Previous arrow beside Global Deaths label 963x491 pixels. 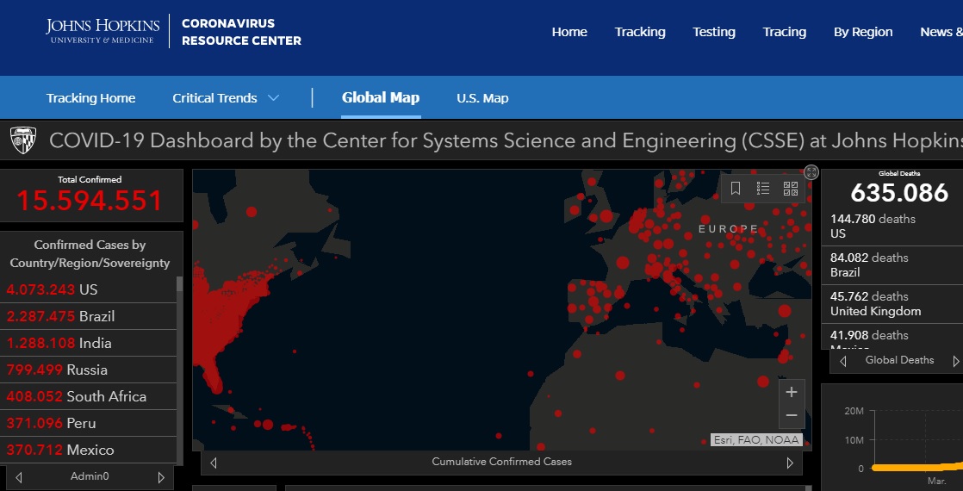(842, 361)
